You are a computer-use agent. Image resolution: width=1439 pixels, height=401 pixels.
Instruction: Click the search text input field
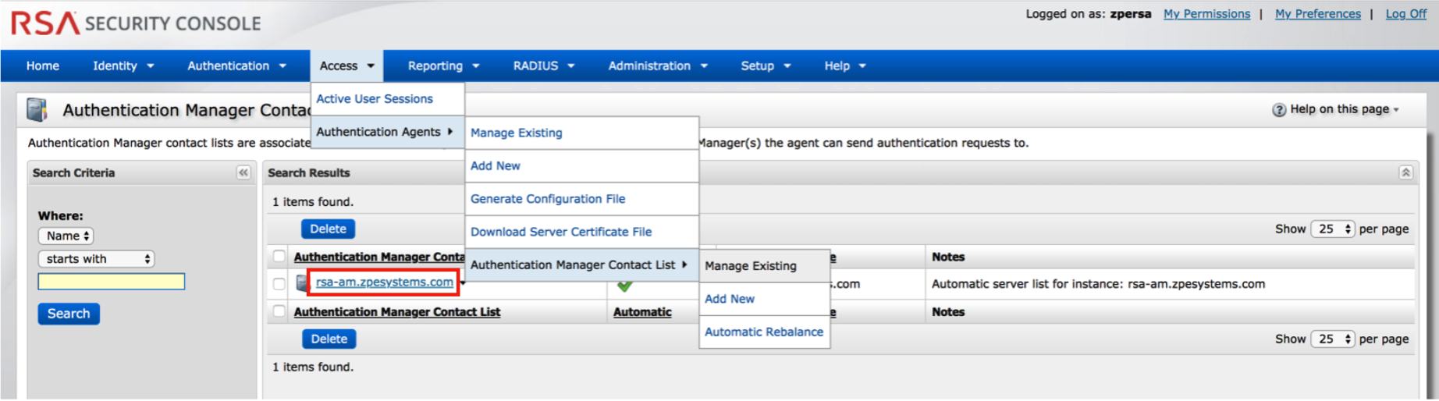pos(112,282)
